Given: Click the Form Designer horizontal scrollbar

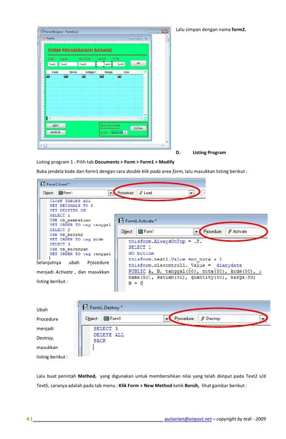Looking at the screenshot, I should click(103, 146).
